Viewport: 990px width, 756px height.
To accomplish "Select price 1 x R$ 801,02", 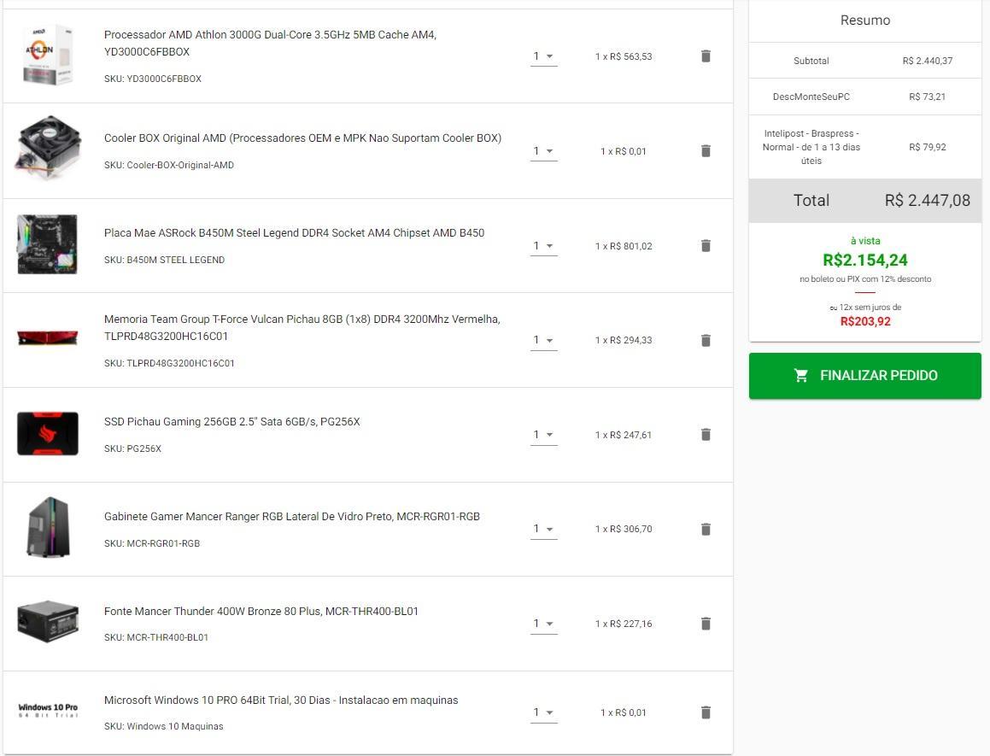I will click(x=624, y=246).
